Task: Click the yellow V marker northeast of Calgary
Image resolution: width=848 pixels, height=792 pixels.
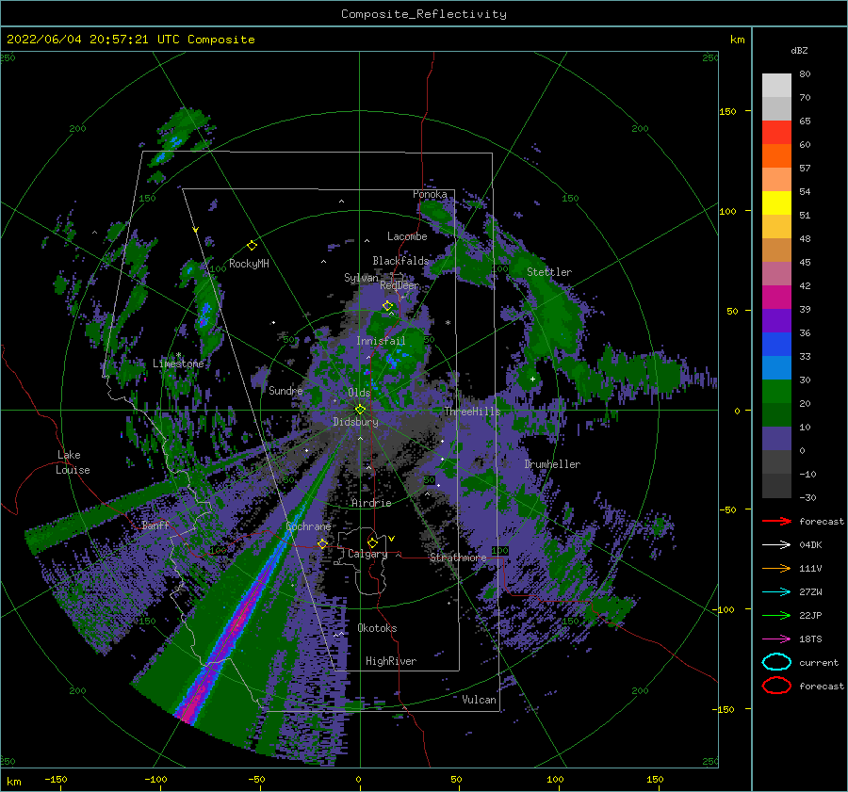Action: pyautogui.click(x=391, y=539)
